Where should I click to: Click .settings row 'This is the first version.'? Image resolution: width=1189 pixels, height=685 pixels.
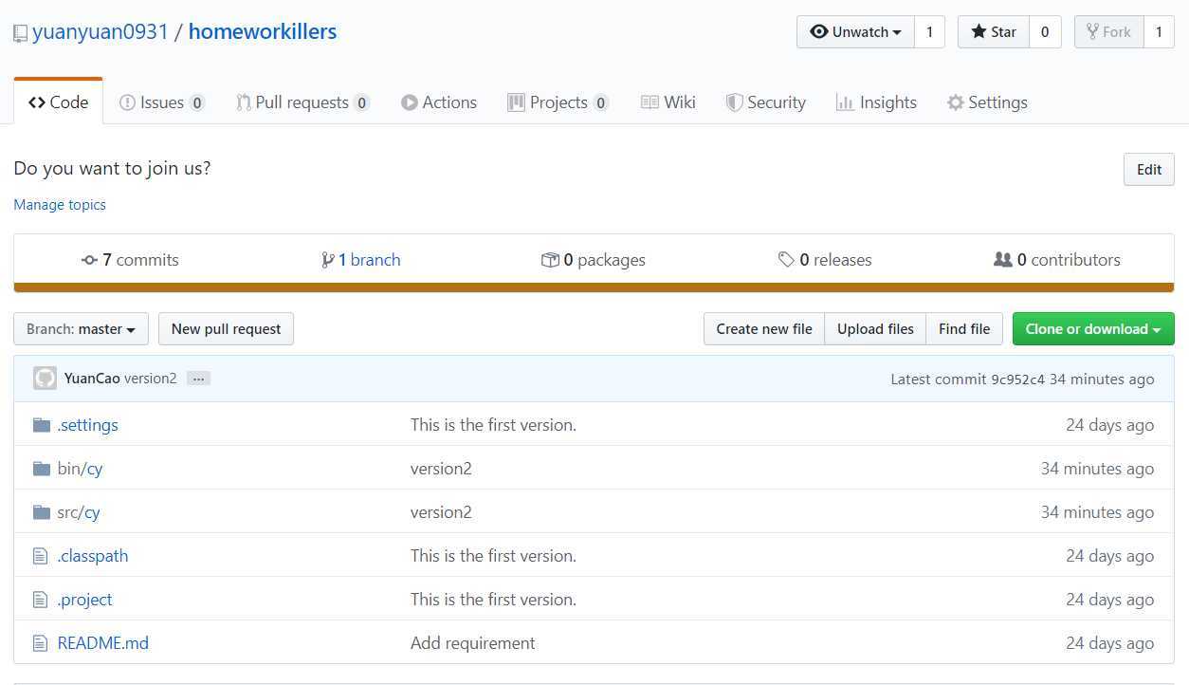tap(493, 425)
